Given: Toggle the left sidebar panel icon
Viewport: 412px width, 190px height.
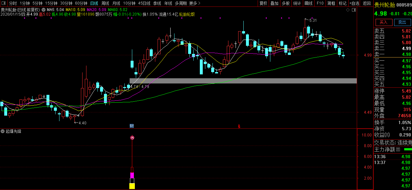Looking at the screenshot, I should (4, 3).
